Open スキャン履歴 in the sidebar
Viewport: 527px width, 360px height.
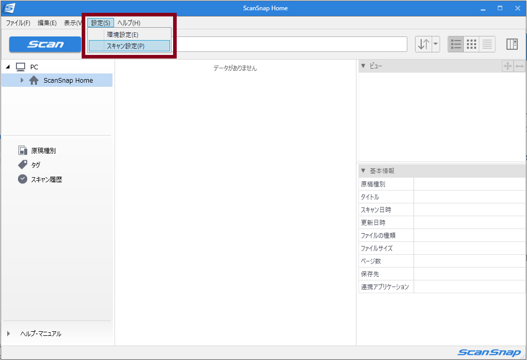[x=46, y=179]
